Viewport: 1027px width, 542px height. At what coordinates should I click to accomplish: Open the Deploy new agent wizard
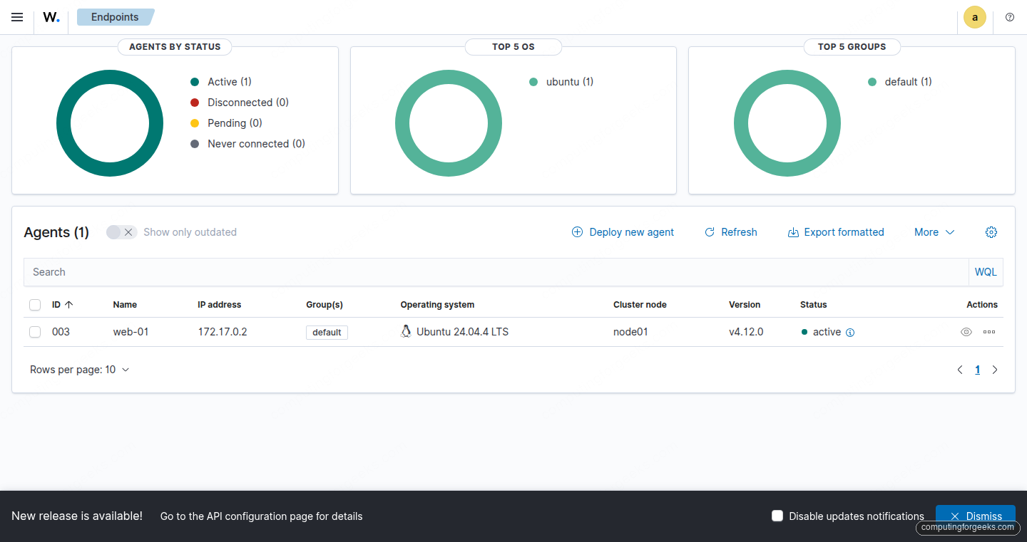point(622,231)
